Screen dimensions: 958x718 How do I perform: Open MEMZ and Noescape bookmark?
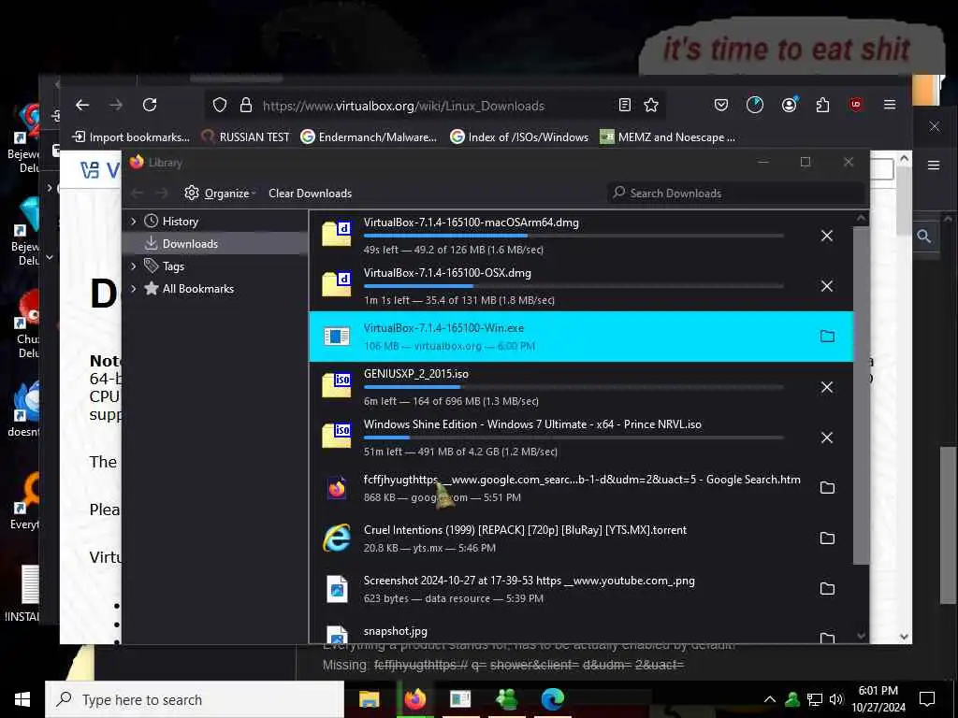click(668, 136)
